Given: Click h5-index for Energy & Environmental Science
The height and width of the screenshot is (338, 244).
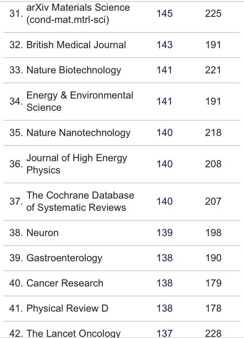Looking at the screenshot, I should click(165, 102).
